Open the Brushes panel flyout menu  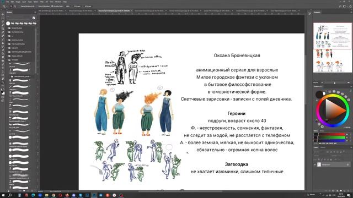coord(35,12)
